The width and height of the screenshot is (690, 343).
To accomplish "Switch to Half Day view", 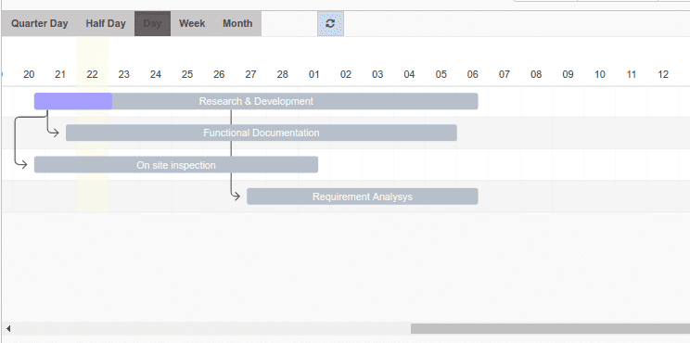I will [x=106, y=24].
